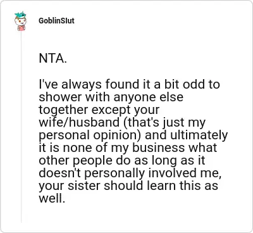Screen dimensions: 253x233
Task: Click the word "business" in the comment
Action: 158,148
